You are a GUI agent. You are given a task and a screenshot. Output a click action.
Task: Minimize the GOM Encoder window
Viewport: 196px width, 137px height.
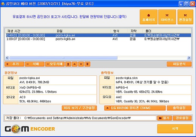click(181, 4)
